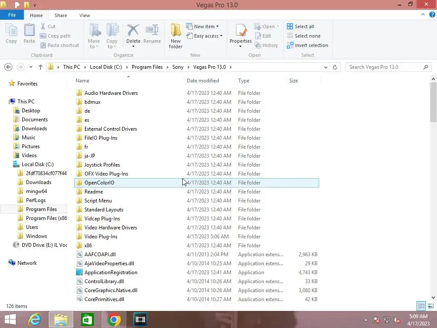
Task: Select Network in navigation pane
Action: pyautogui.click(x=27, y=263)
